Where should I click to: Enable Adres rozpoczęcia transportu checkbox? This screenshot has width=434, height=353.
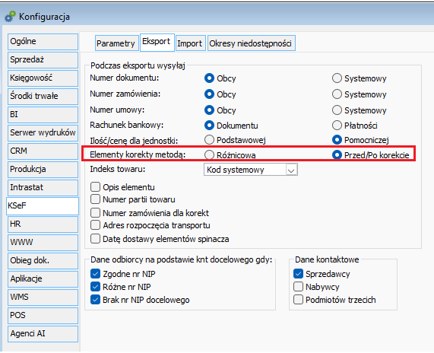pyautogui.click(x=95, y=225)
